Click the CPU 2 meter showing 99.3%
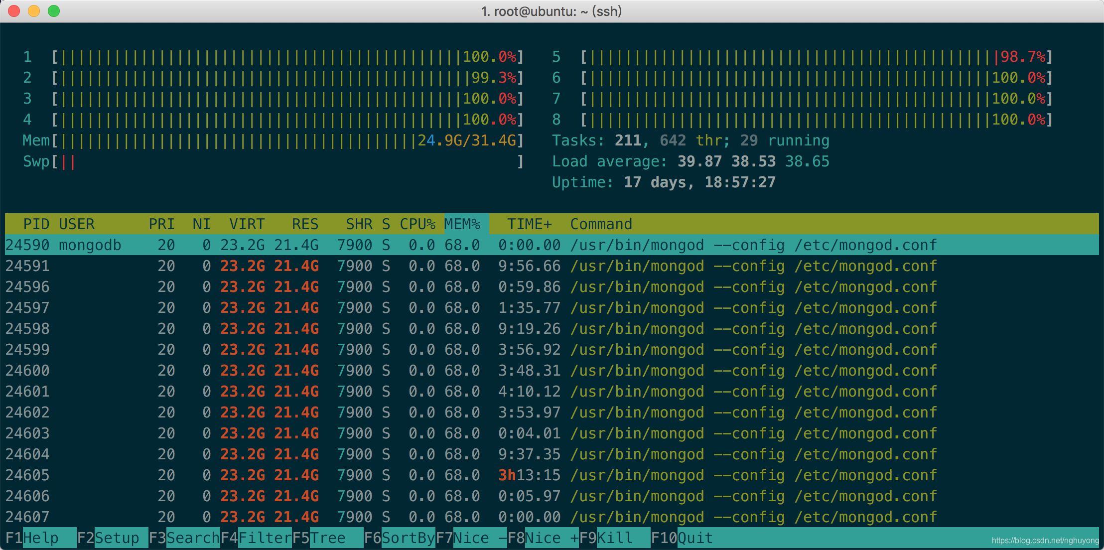 274,78
